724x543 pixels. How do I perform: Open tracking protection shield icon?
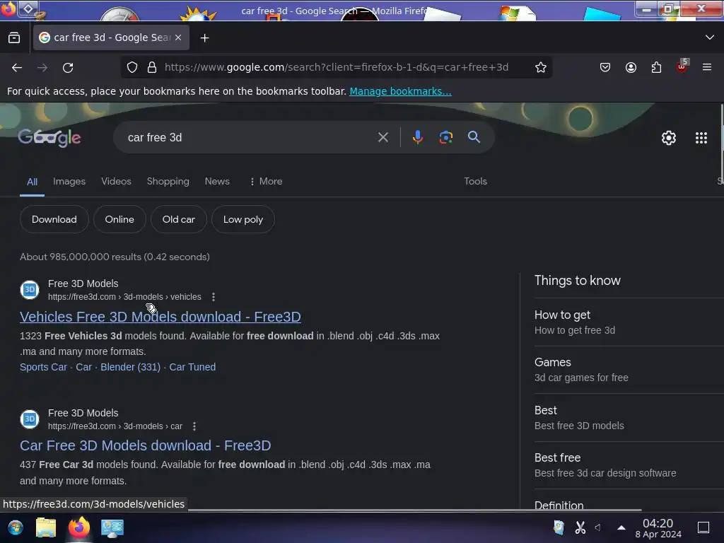click(x=132, y=67)
